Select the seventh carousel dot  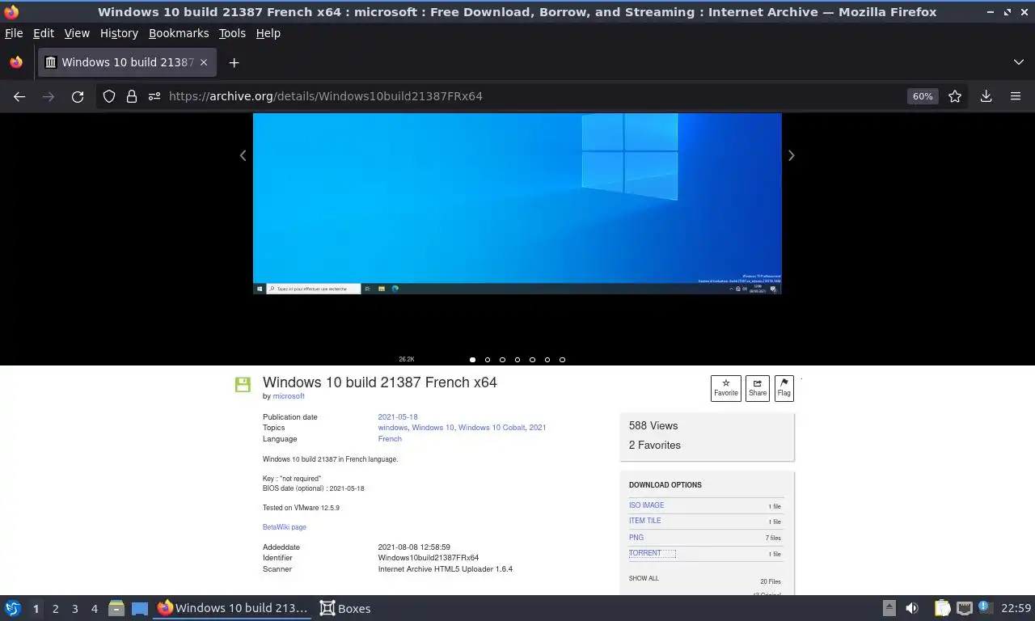[563, 360]
